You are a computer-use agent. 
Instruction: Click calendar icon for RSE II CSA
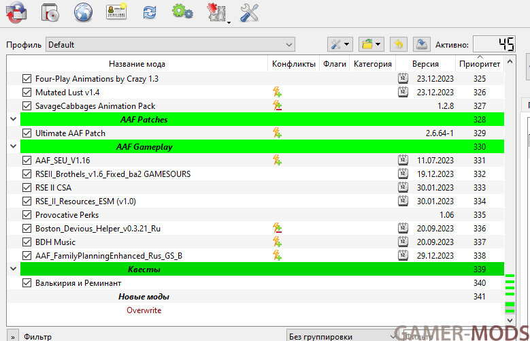coord(403,187)
